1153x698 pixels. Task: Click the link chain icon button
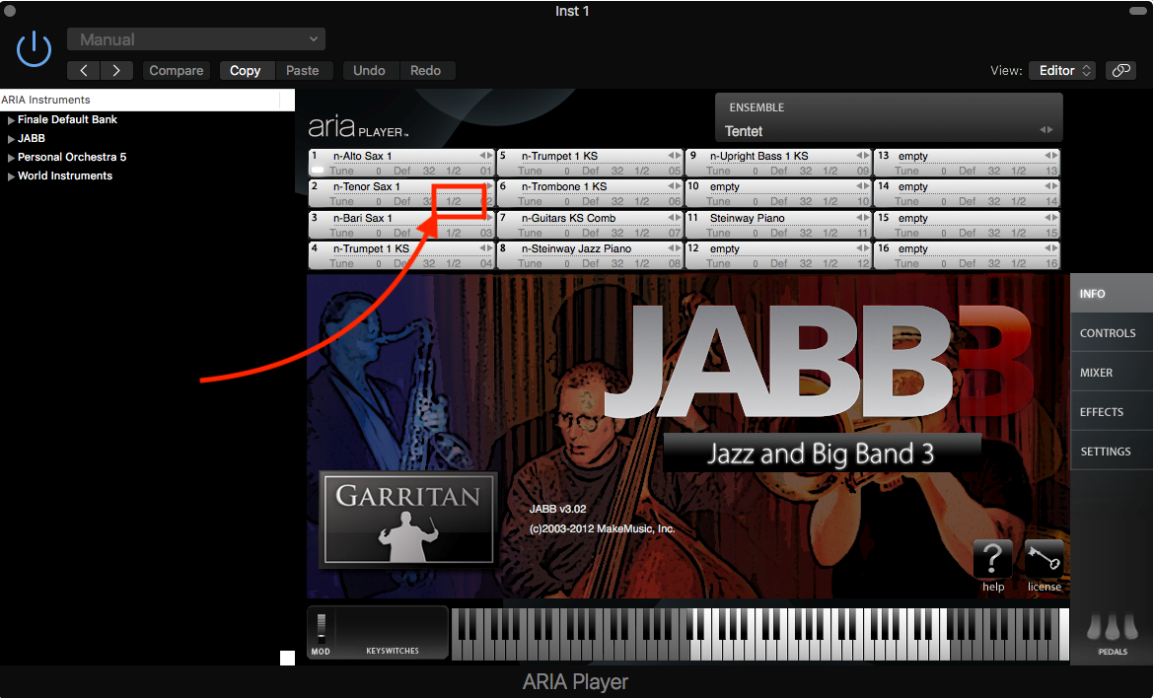pos(1119,70)
